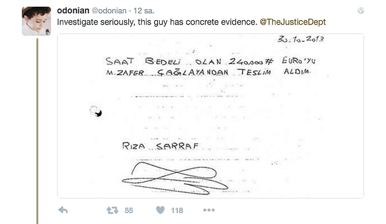
Task: Like the tweet with the heart icon
Action: pos(160,210)
